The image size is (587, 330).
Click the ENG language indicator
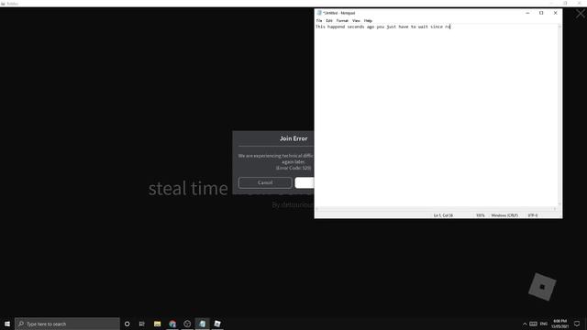coord(544,324)
